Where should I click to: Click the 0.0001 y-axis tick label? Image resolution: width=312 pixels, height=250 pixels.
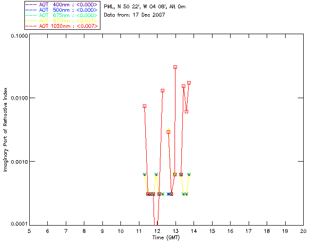pyautogui.click(x=19, y=224)
